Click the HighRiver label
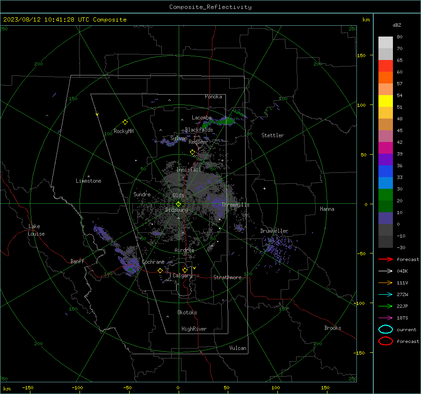This screenshot has height=394, width=421. click(194, 329)
